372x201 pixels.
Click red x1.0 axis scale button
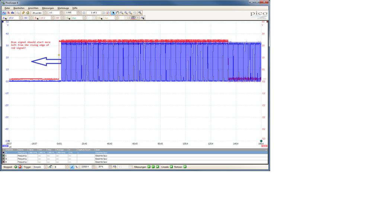point(264,146)
